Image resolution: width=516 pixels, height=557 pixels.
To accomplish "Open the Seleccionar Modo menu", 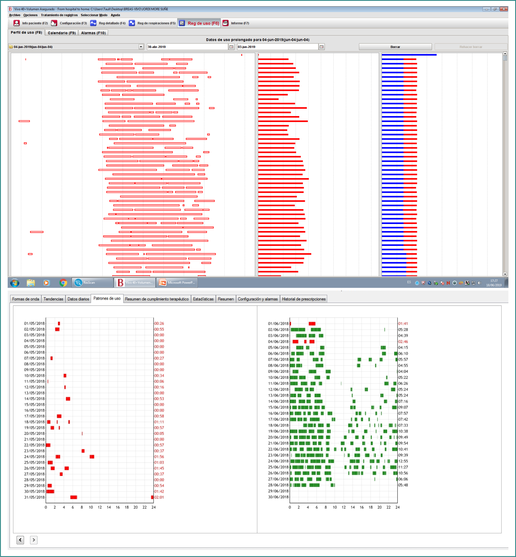I will point(94,15).
